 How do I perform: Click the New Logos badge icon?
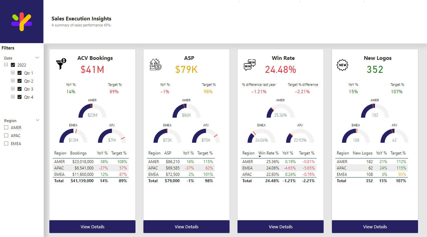343,65
